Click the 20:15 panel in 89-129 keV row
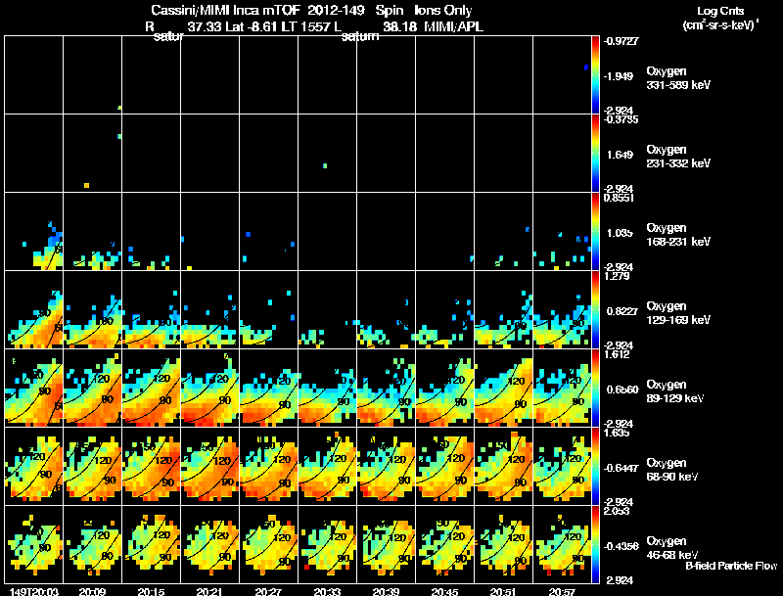The image size is (783, 596). (x=152, y=388)
